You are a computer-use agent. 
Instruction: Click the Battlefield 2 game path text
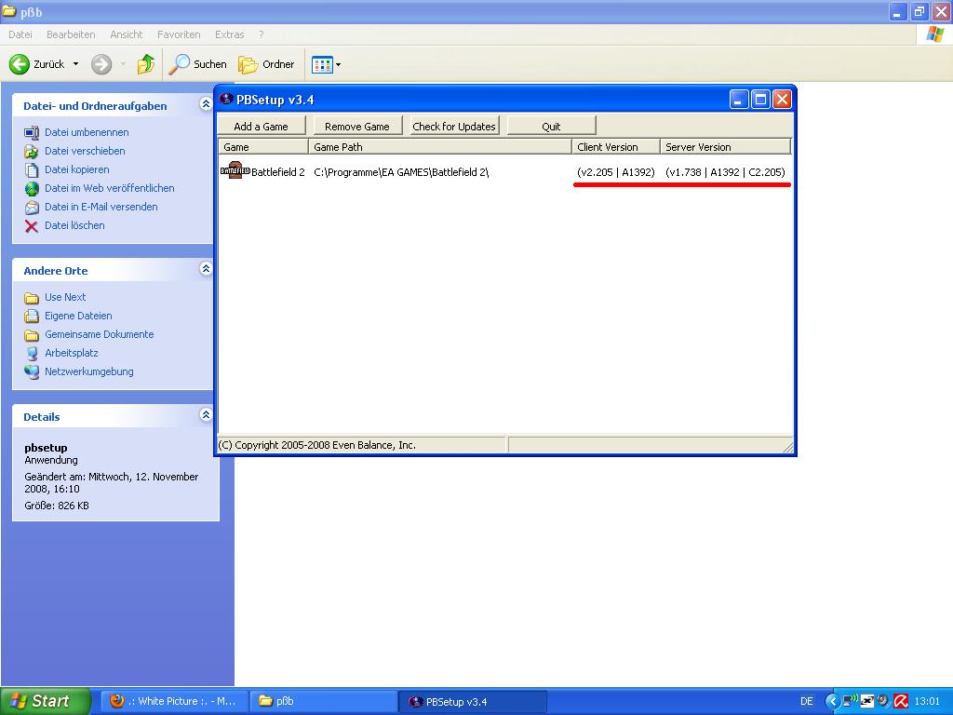(x=401, y=172)
